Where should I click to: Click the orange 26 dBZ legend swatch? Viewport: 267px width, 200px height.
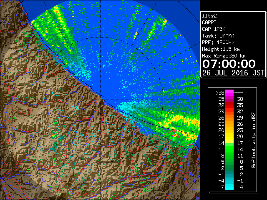(x=229, y=118)
